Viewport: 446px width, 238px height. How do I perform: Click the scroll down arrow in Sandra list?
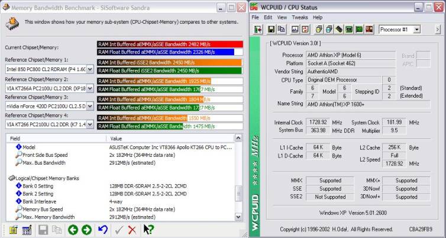[x=238, y=217]
